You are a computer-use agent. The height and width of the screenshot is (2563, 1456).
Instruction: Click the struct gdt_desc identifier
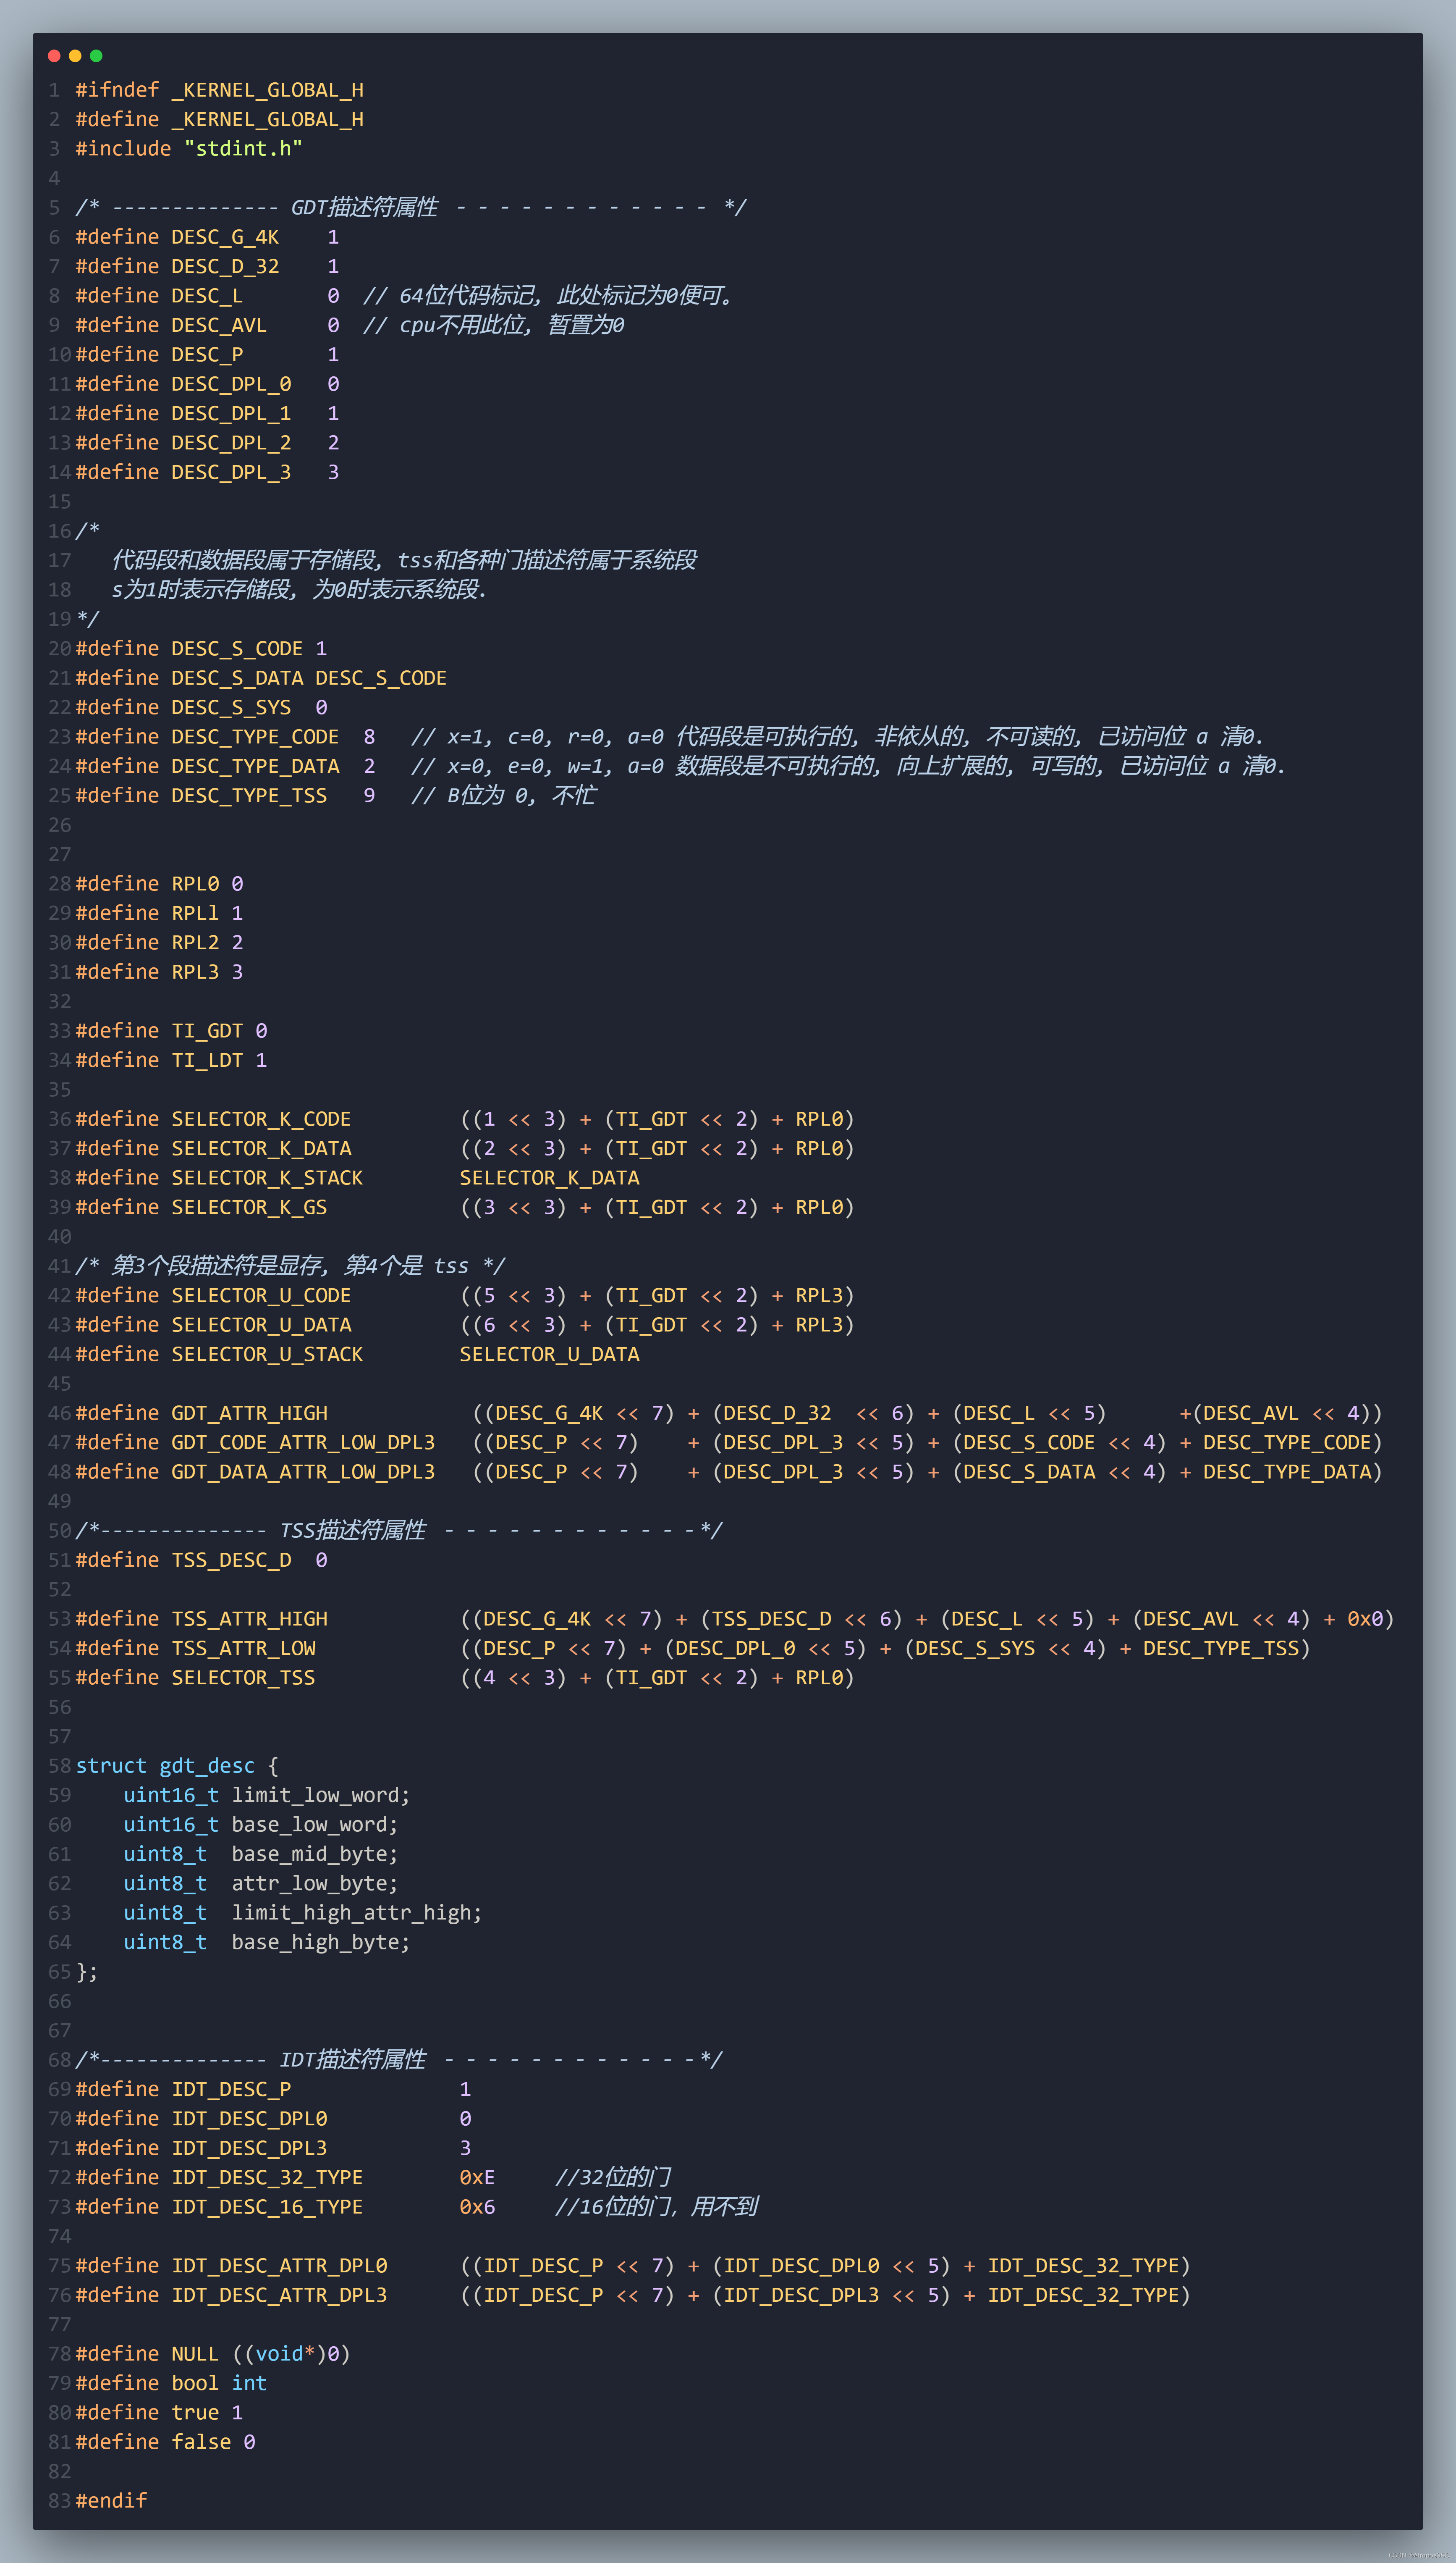coord(207,1766)
